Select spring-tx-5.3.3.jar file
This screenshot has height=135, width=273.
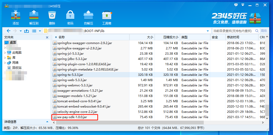[x=70, y=75]
